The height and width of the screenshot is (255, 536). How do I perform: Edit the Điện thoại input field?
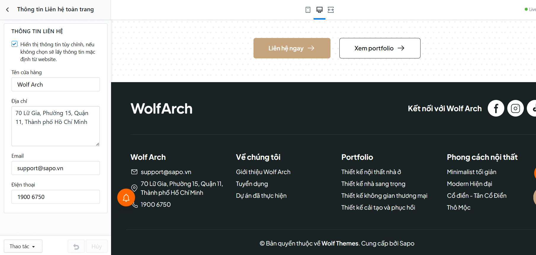pyautogui.click(x=56, y=197)
